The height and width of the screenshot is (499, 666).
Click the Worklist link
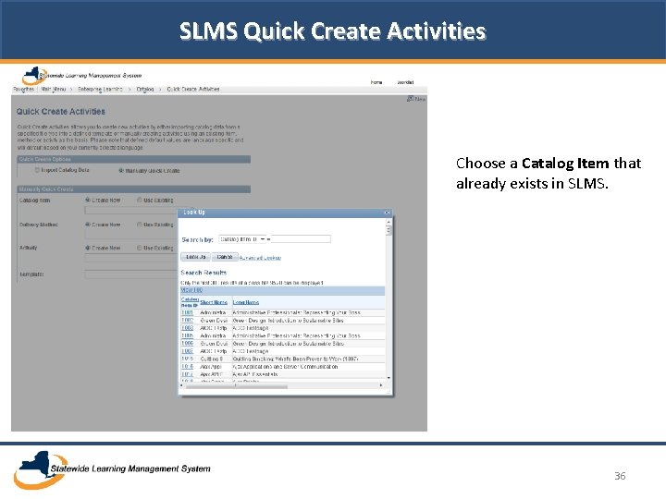pos(405,82)
